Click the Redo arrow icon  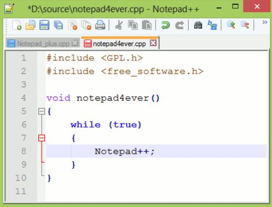coord(179,25)
